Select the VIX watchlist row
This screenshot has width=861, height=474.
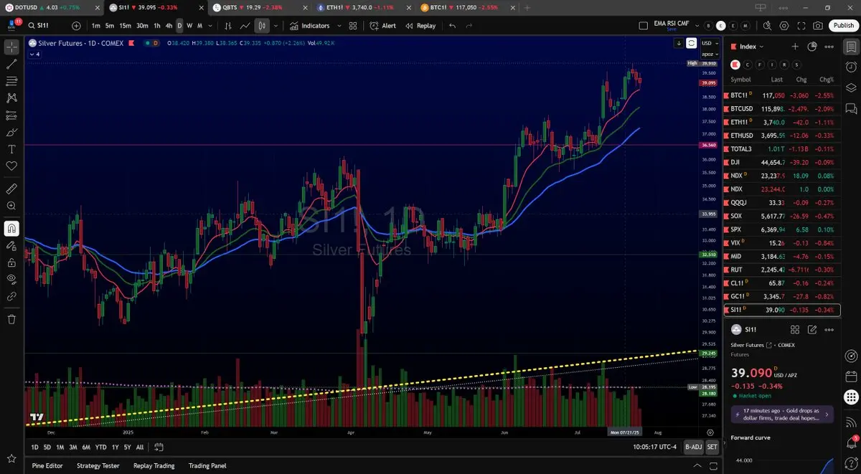pyautogui.click(x=781, y=243)
